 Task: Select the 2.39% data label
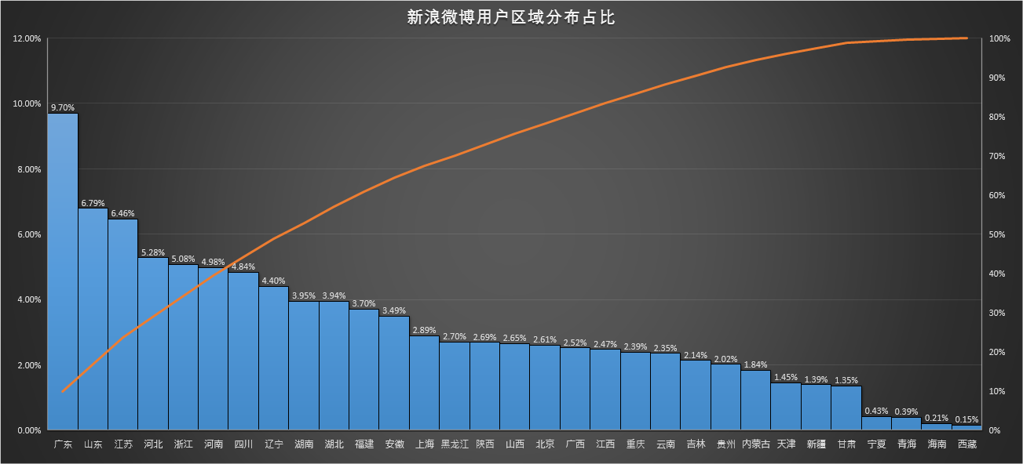pos(636,346)
